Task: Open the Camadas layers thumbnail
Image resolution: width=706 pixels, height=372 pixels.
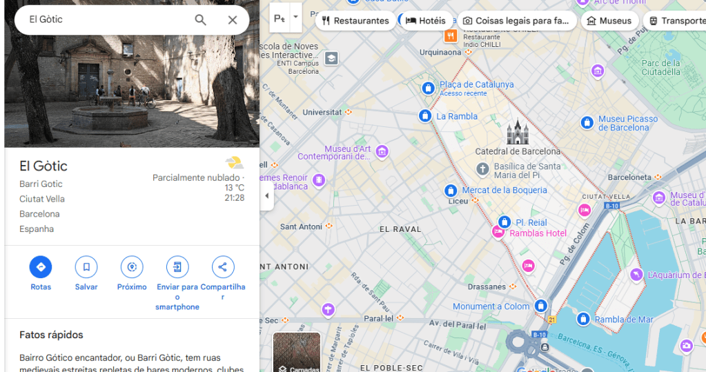Action: coord(297,352)
